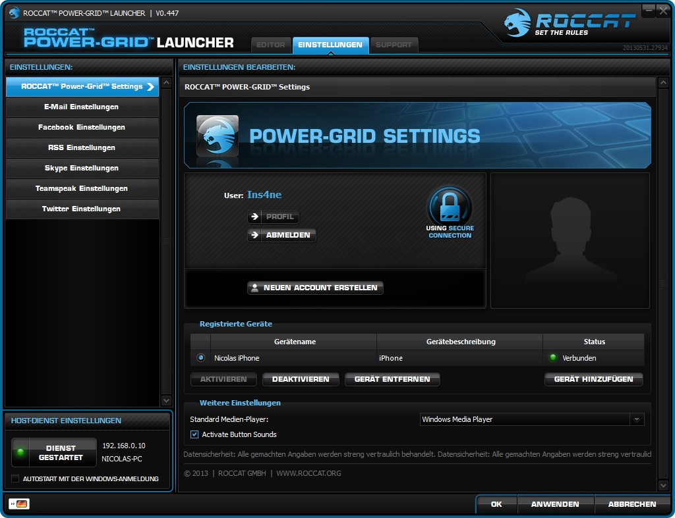This screenshot has width=675, height=518.
Task: Click the person icon on Neuen Account Erstellen
Action: click(254, 288)
